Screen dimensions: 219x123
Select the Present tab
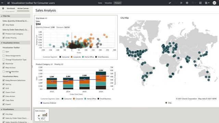coord(118,3)
